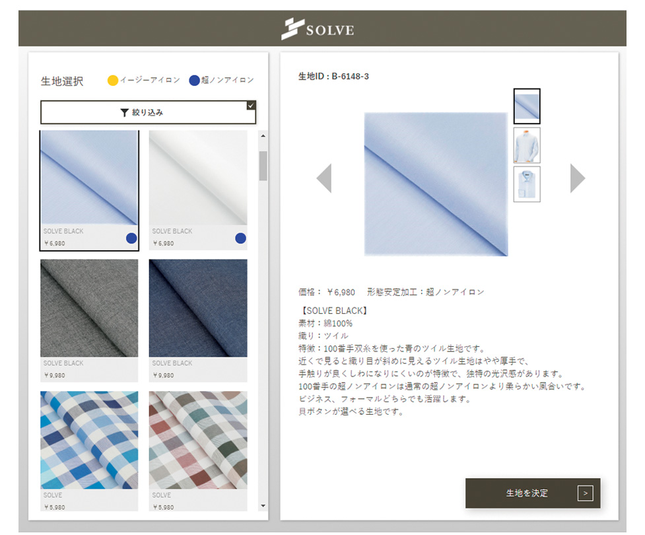The height and width of the screenshot is (535, 645).
Task: View the folded shirt thumbnail
Action: (527, 184)
